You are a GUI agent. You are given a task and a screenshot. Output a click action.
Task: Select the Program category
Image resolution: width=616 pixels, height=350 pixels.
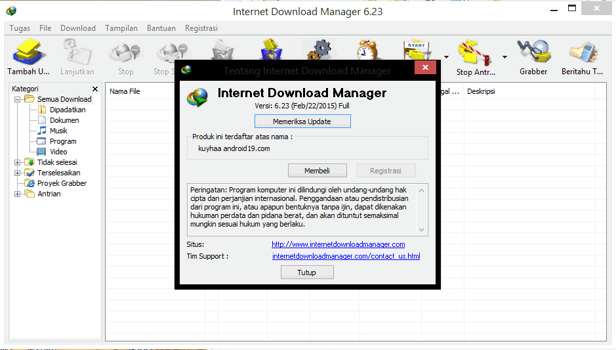click(63, 141)
